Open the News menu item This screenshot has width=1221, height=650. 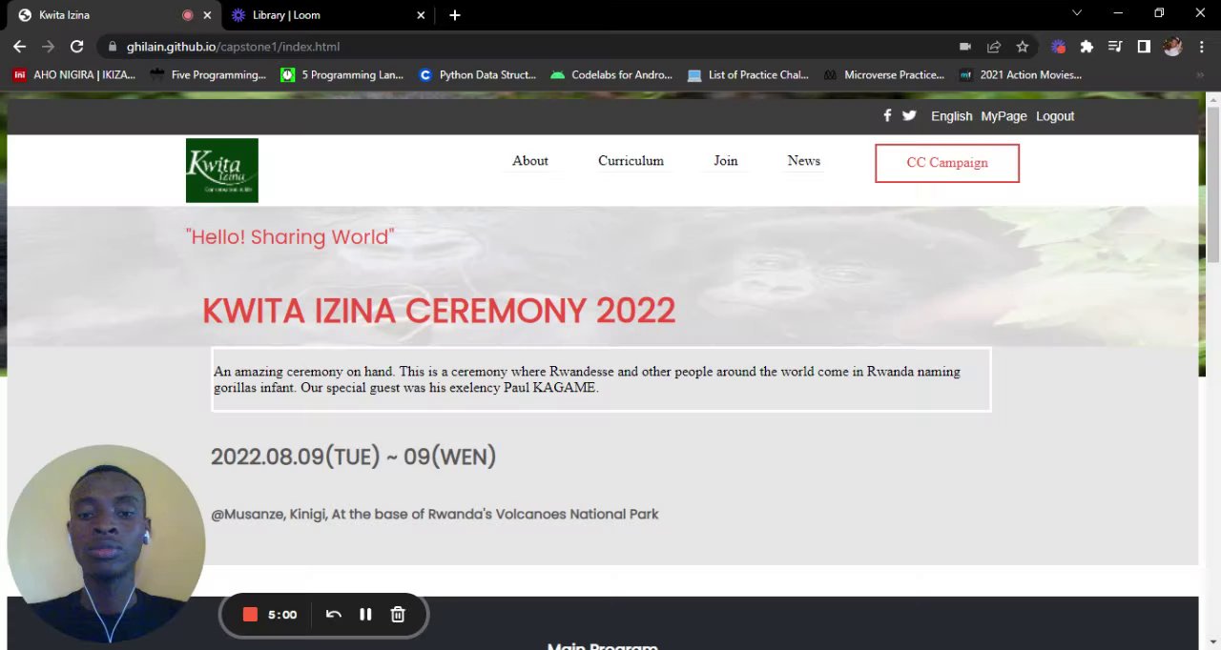click(804, 161)
